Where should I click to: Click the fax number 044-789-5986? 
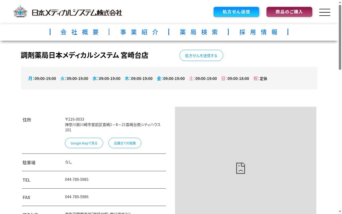point(77,197)
